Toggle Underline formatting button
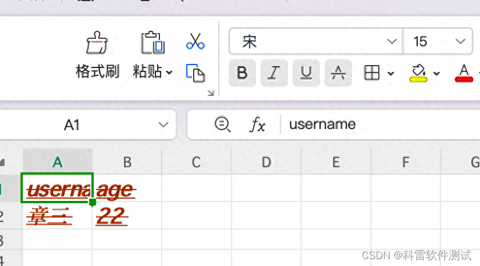Image resolution: width=480 pixels, height=266 pixels. [x=306, y=73]
